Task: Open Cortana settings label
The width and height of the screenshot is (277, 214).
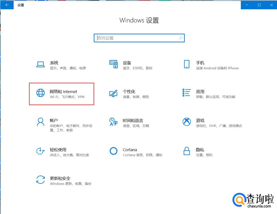Action: point(130,150)
